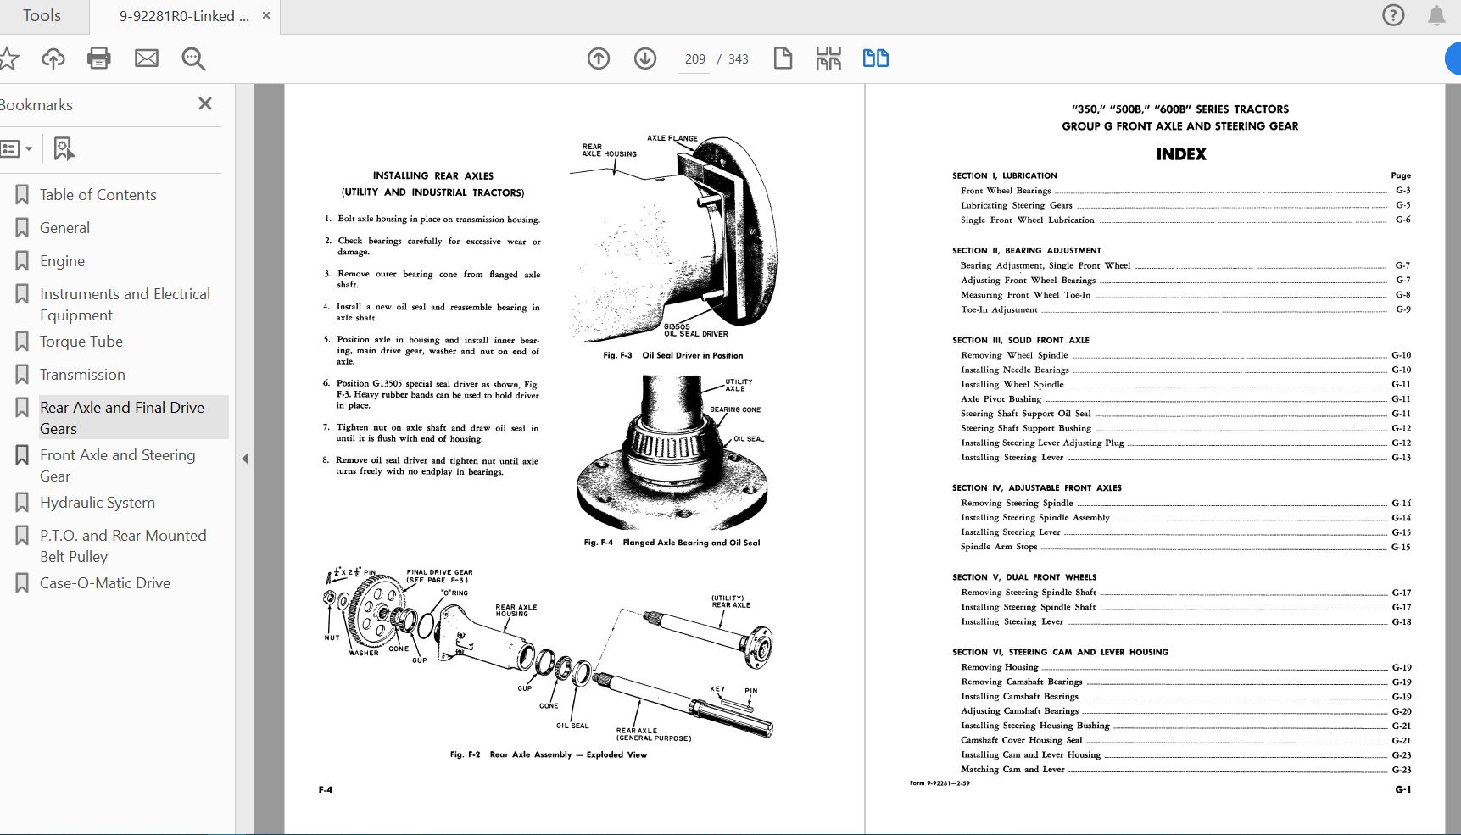Image resolution: width=1461 pixels, height=835 pixels.
Task: Go to the previous page
Action: 598,58
